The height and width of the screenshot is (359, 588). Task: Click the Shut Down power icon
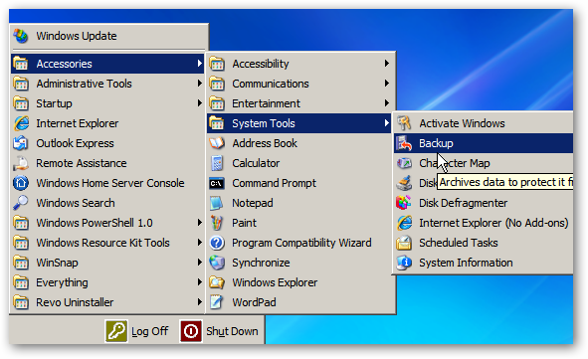click(191, 331)
